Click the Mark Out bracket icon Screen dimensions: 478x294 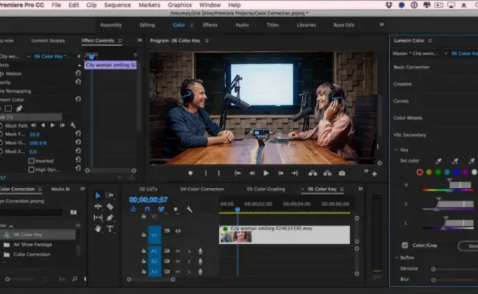[x=219, y=173]
